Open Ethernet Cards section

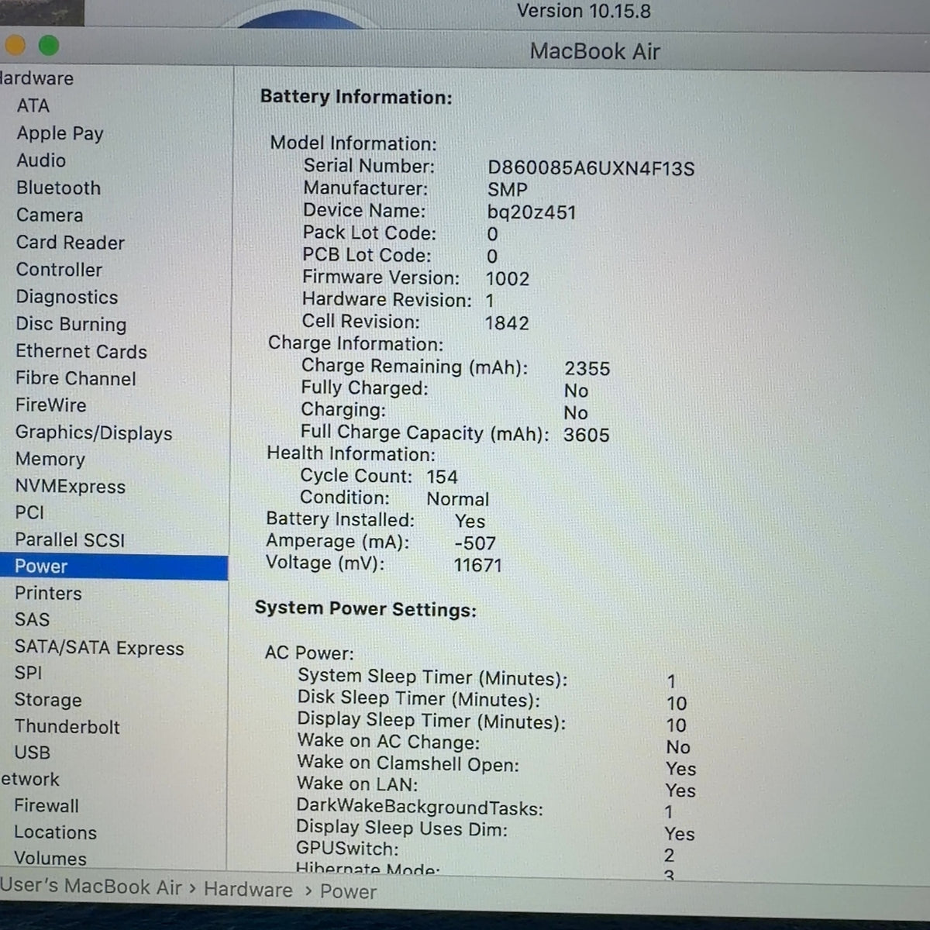(81, 351)
